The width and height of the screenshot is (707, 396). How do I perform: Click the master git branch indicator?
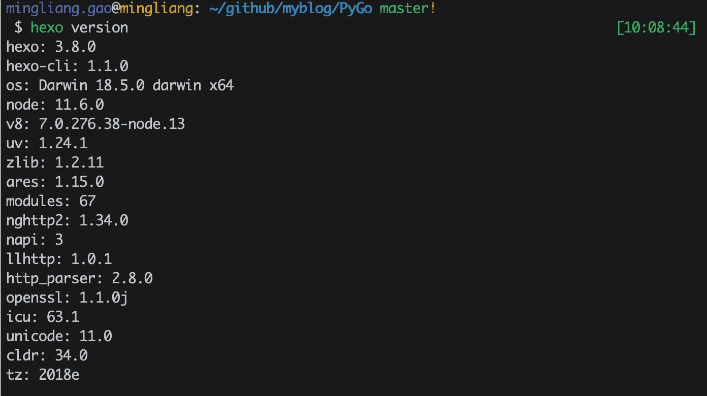pos(404,8)
